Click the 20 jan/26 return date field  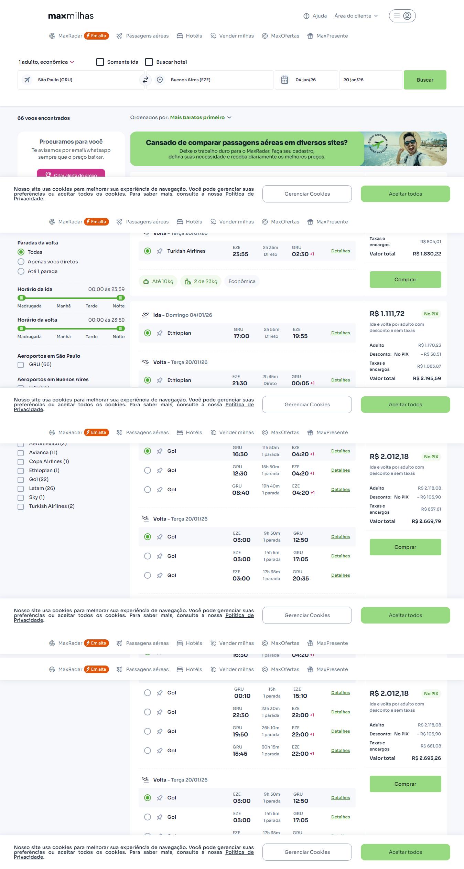(x=370, y=80)
